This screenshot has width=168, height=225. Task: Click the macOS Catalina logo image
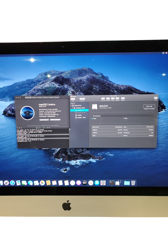point(27,113)
